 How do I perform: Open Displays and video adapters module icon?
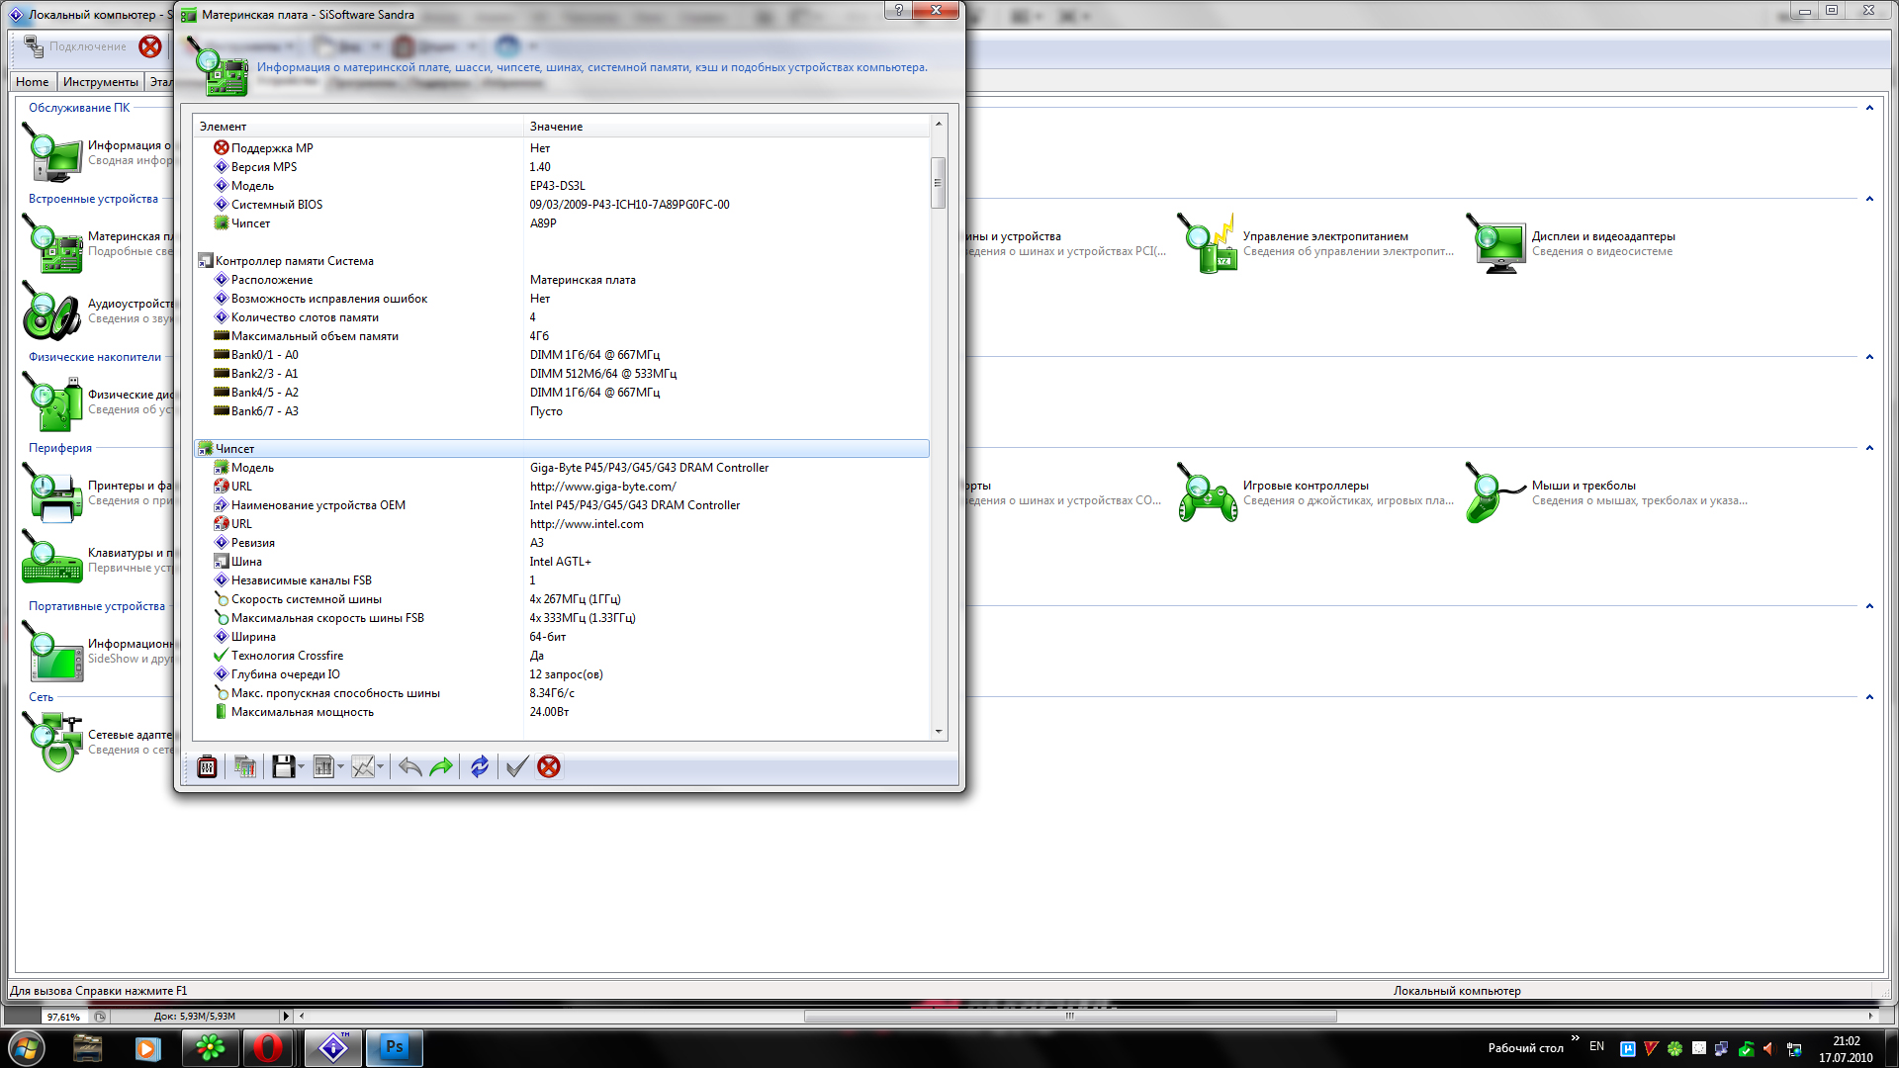click(1500, 244)
